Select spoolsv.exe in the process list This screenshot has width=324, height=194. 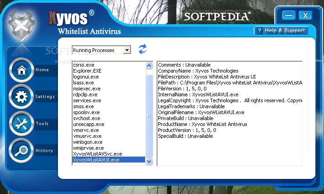point(86,112)
